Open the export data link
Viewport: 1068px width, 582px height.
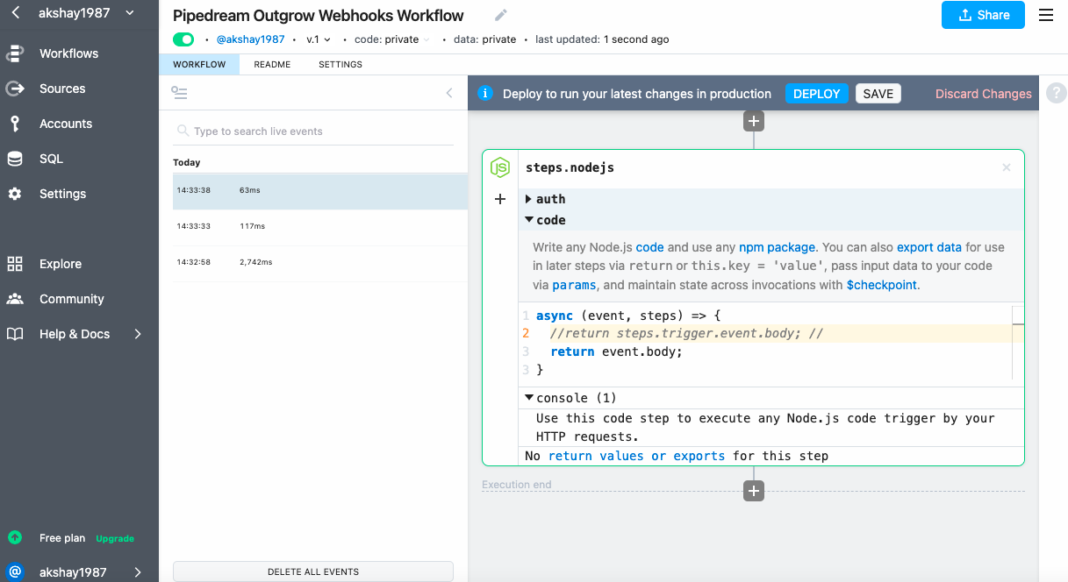point(929,247)
